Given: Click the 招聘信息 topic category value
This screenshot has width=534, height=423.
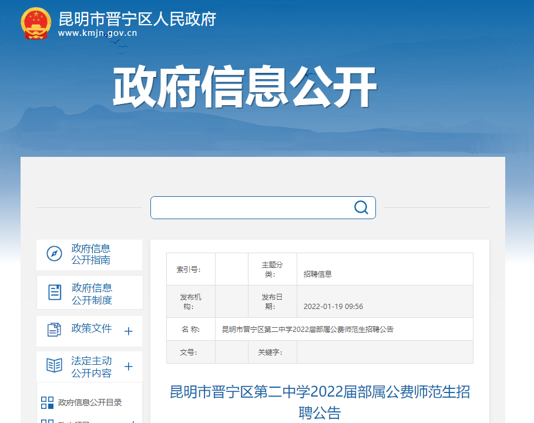Looking at the screenshot, I should tap(318, 274).
